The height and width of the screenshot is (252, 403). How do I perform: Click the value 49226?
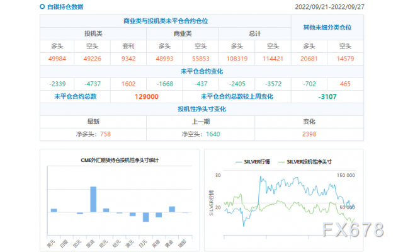pyautogui.click(x=93, y=59)
